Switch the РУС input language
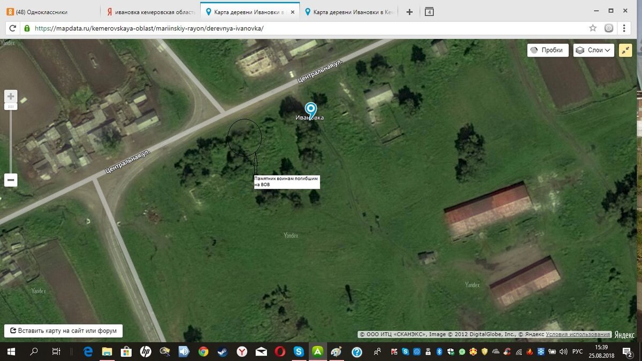Screen dimensions: 642x361 point(577,351)
